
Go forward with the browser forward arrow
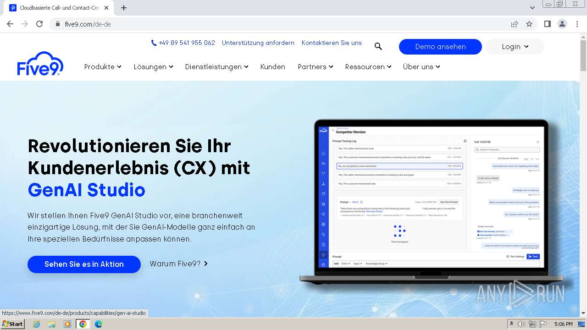25,24
